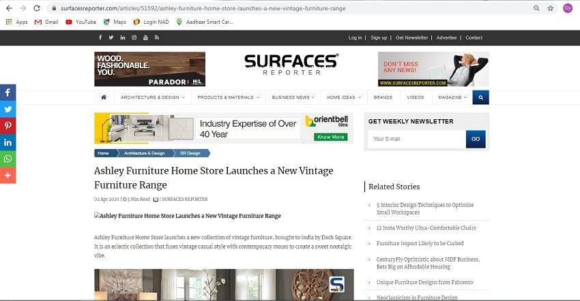Open the YouTube bookmark
Viewport: 580px width, 301px height.
(x=81, y=22)
